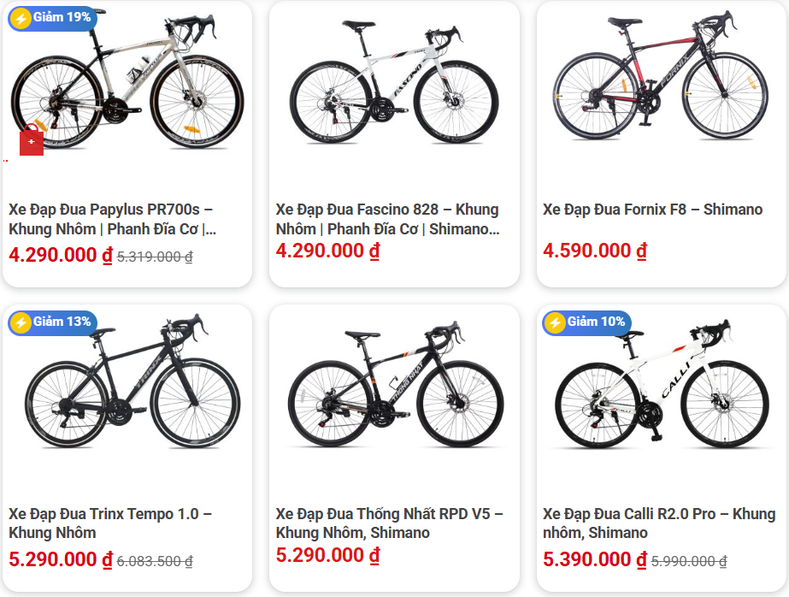Open the Xe Đạp Đua Trinx Tempo 1.0 link
This screenshot has height=597, width=789.
tap(111, 523)
